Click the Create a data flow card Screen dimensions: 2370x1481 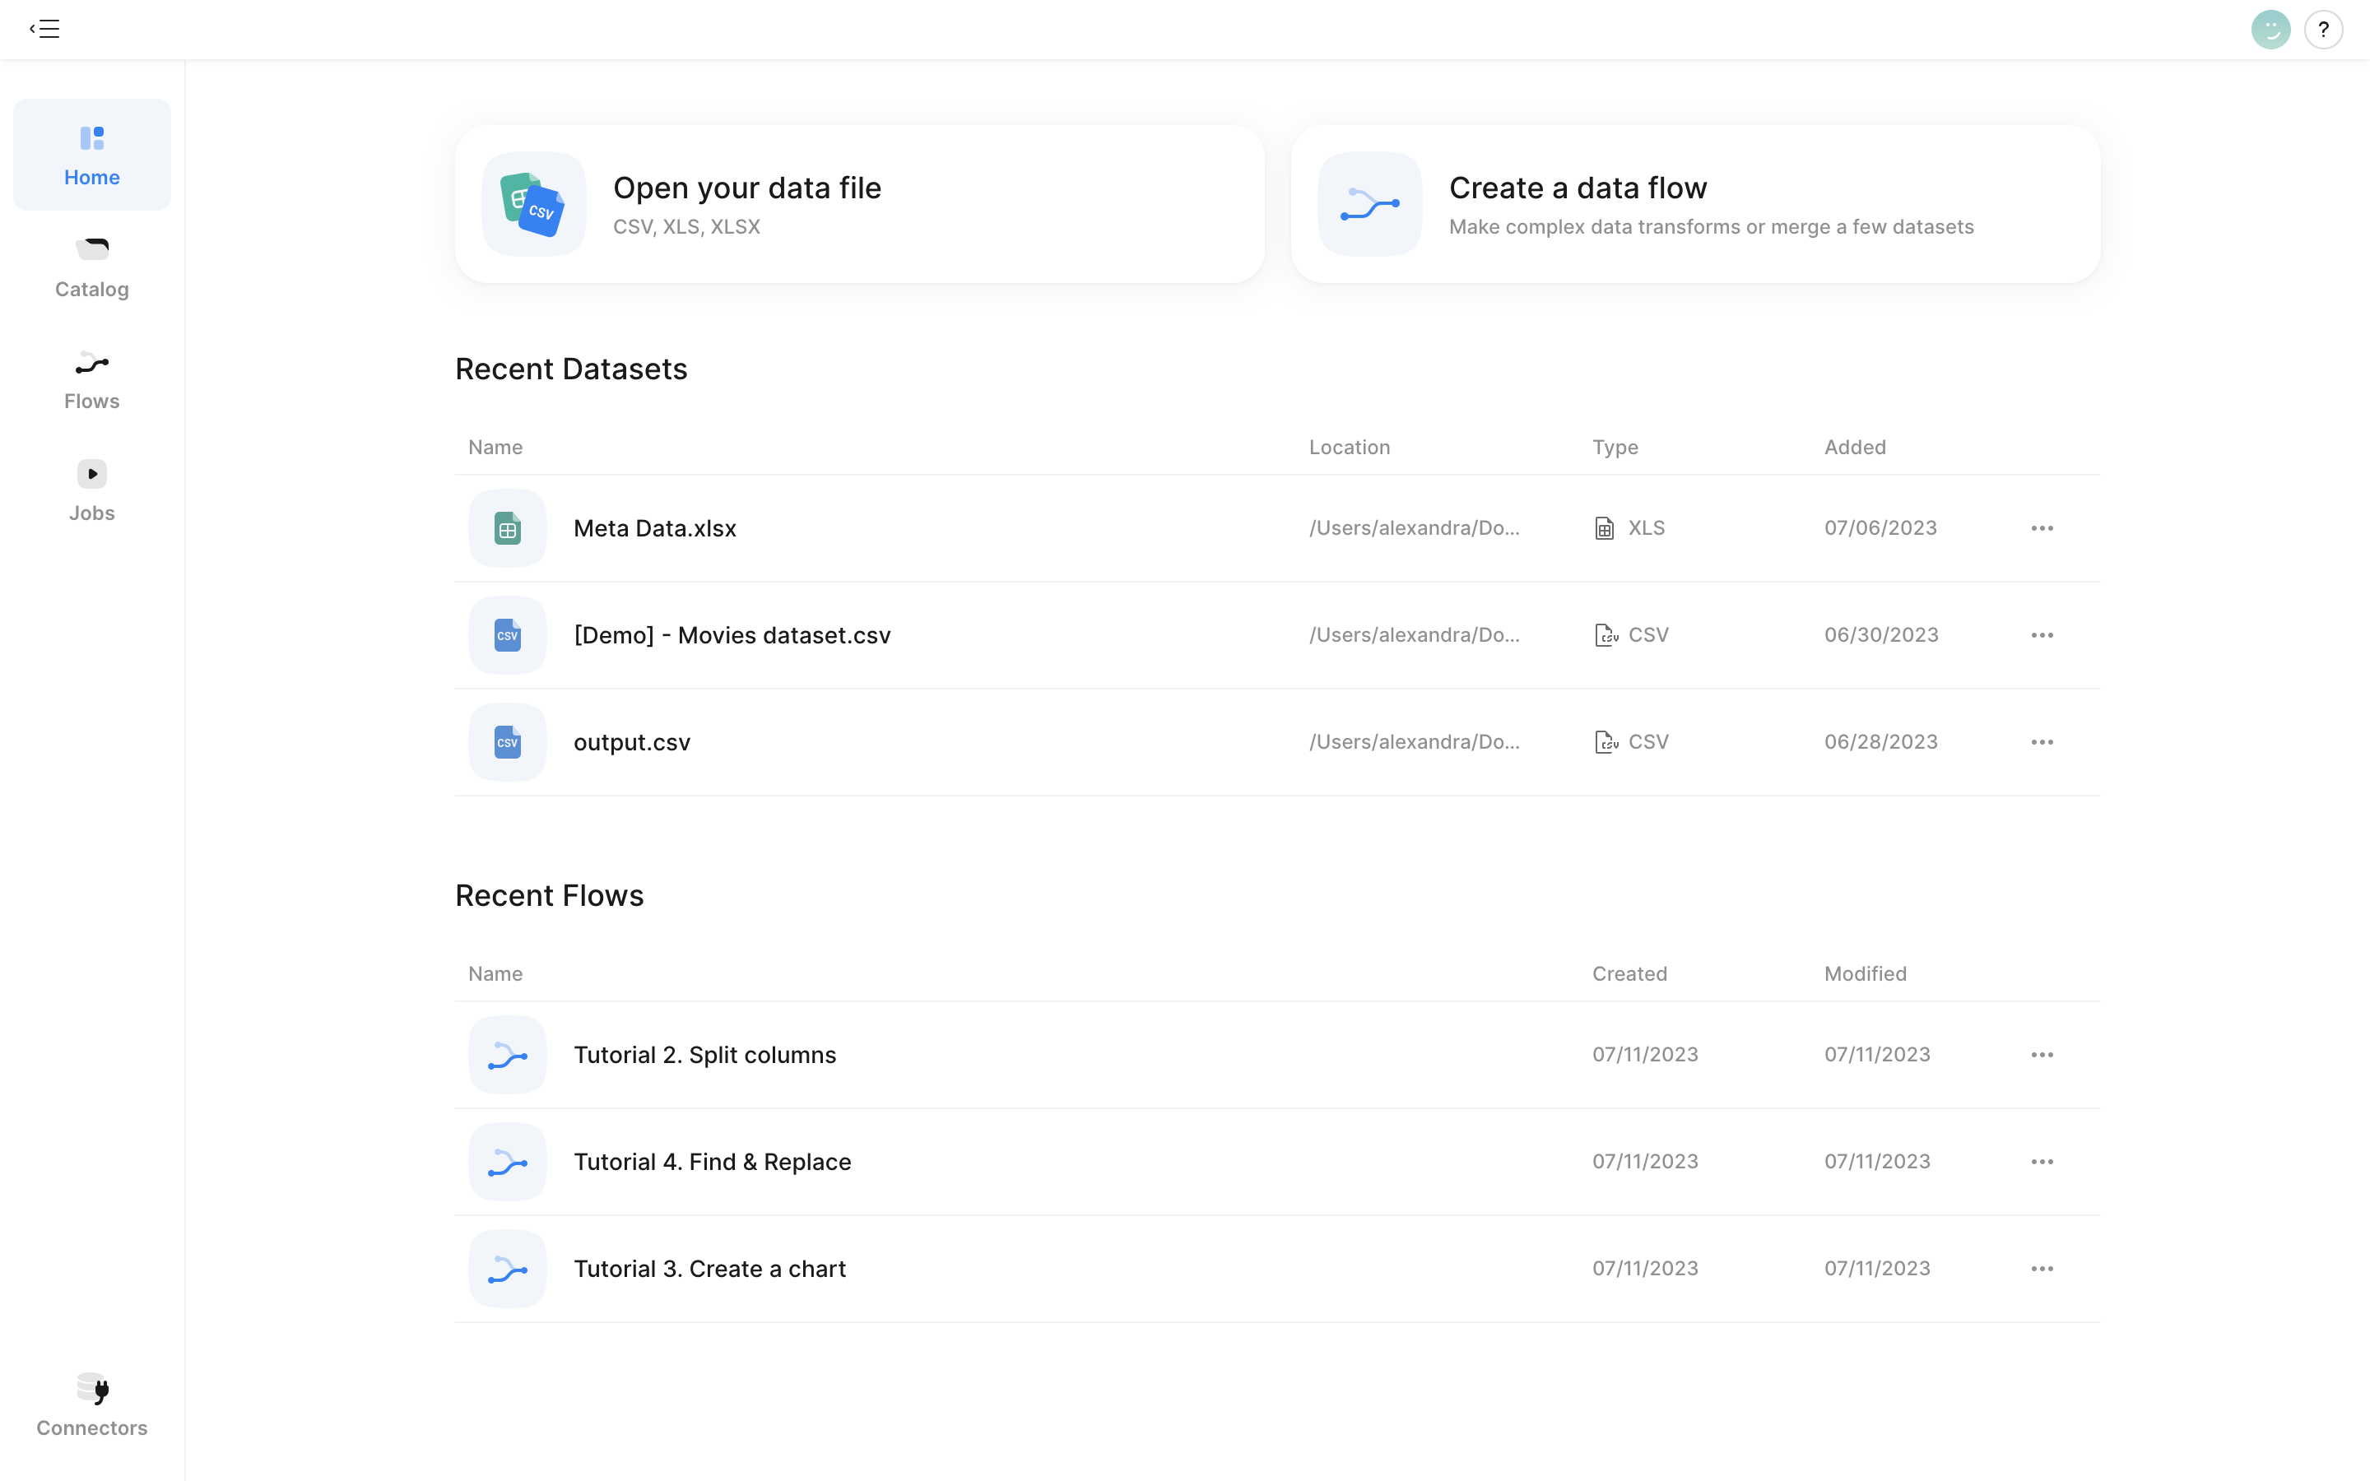pos(1694,204)
